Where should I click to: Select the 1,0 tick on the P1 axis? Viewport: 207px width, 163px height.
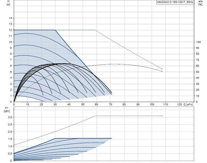pos(10,146)
